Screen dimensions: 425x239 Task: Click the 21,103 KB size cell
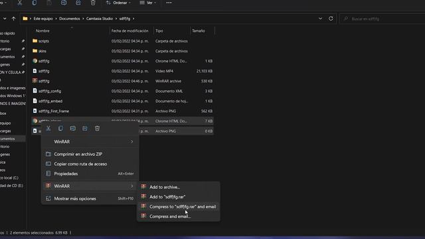pyautogui.click(x=205, y=71)
